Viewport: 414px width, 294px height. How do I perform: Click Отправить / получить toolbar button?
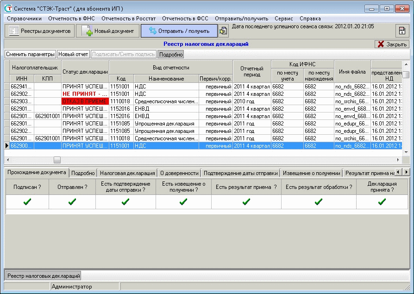179,31
